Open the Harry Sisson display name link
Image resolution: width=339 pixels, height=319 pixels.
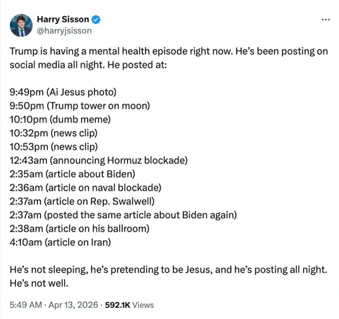coord(63,19)
